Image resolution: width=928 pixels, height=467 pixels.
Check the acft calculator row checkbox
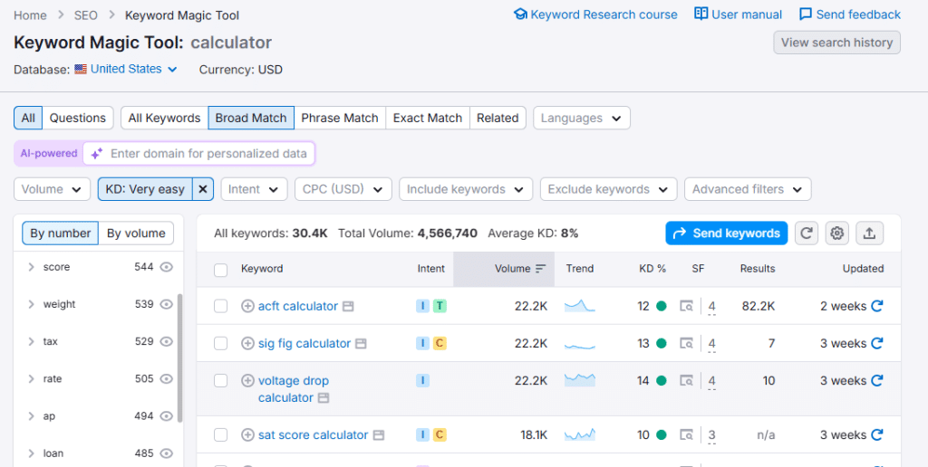point(221,306)
